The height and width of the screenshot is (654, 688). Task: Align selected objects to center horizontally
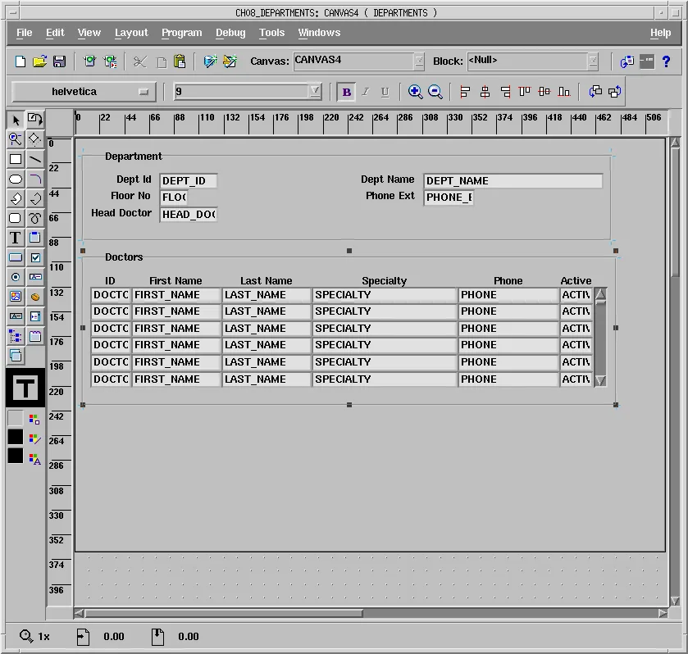tap(485, 92)
